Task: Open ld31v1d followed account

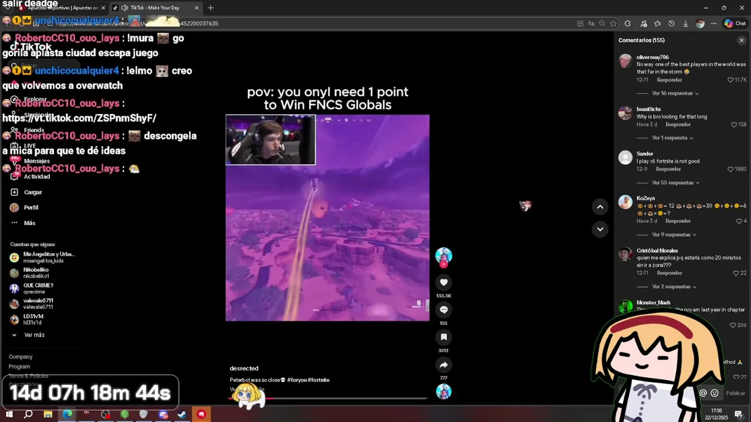Action: [x=26, y=319]
